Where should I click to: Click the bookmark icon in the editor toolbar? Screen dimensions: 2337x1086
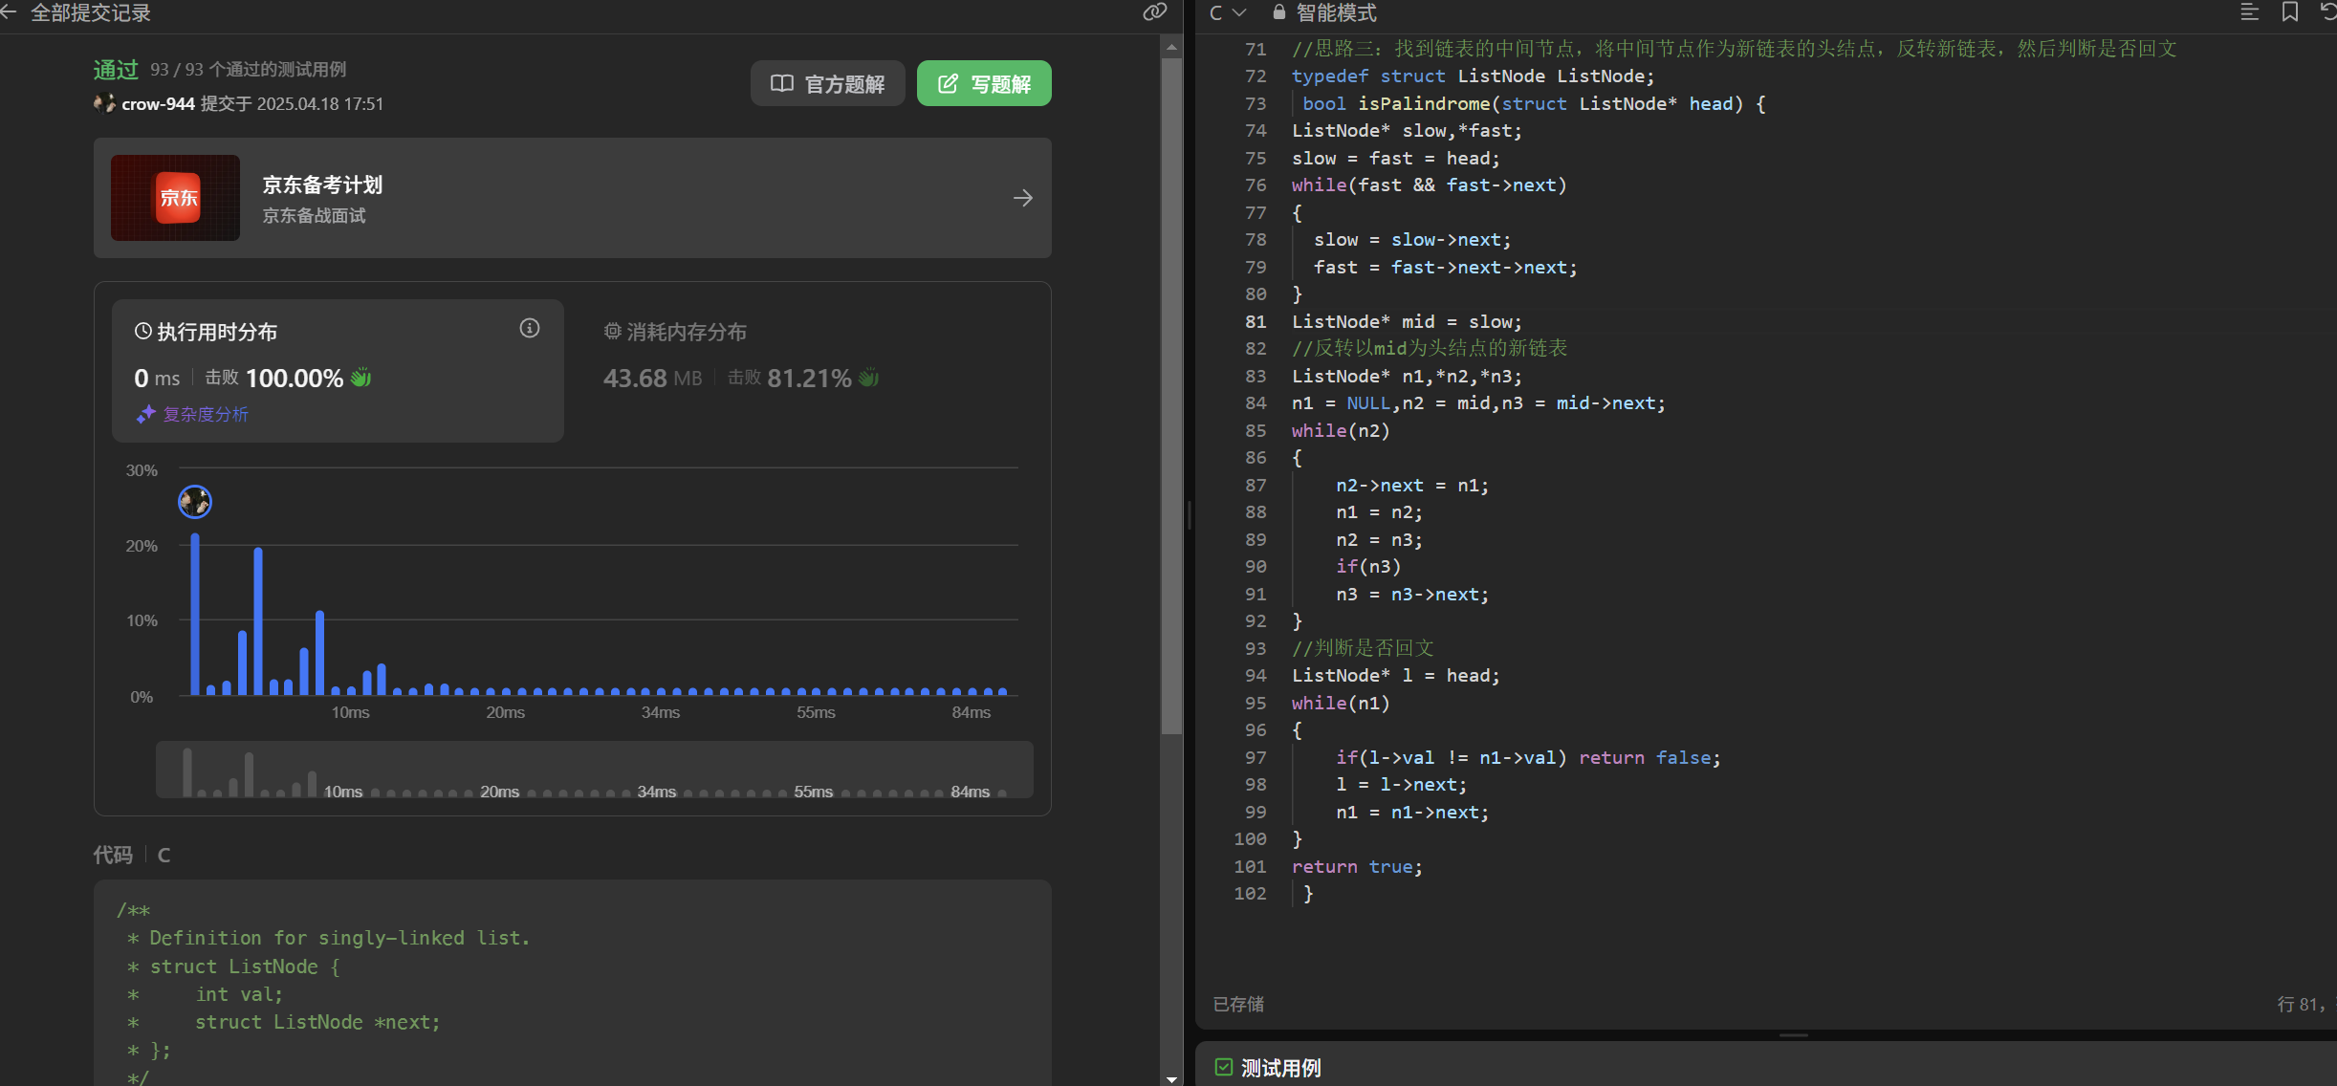[2290, 12]
